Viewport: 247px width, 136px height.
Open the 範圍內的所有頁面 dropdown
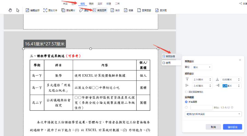(x=213, y=114)
